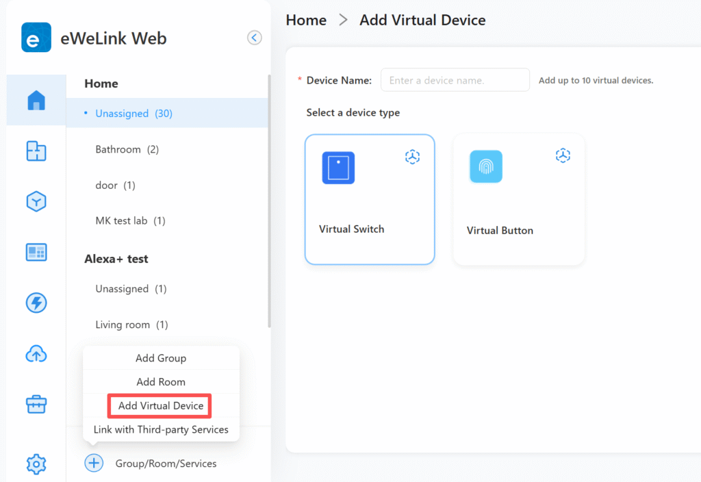
Task: Choose Add Virtual Device menu entry
Action: coord(161,406)
